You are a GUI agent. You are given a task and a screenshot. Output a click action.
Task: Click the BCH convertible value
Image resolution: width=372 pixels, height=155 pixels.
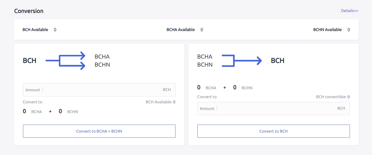[x=348, y=97]
